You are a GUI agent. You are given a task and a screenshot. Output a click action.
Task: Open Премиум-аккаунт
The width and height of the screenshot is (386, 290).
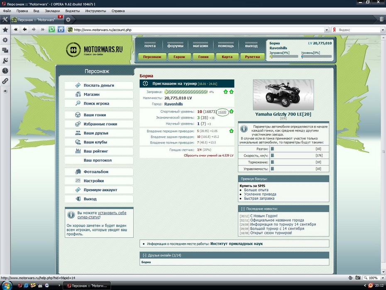99,190
